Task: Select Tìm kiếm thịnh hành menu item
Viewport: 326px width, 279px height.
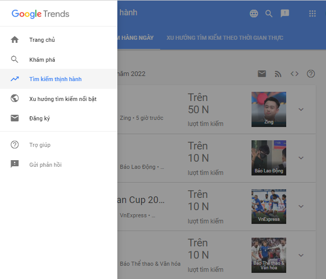Action: click(55, 79)
